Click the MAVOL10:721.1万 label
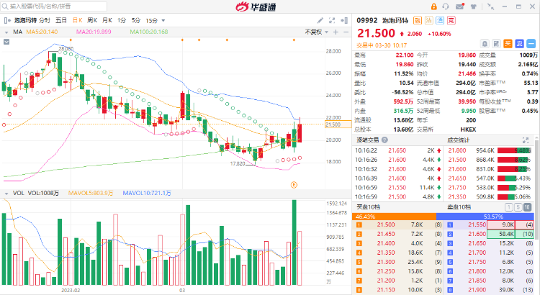Viewport: 540px width, 295px height. point(147,193)
